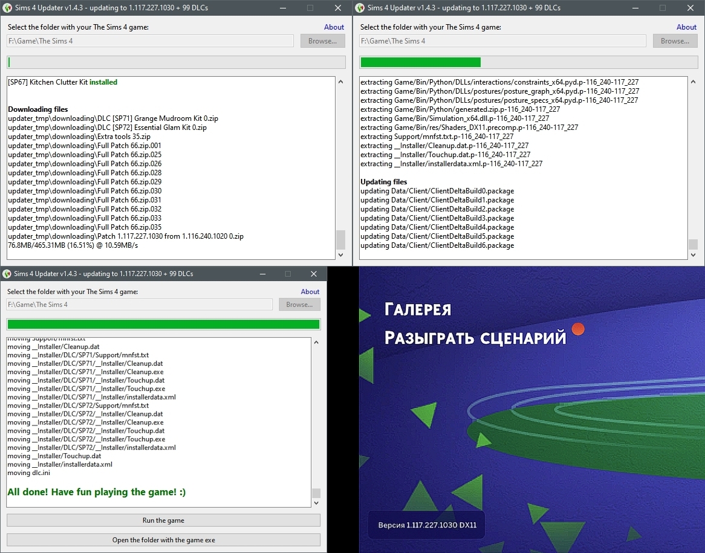
Task: Click Open the folder with the game exe
Action: tap(163, 540)
